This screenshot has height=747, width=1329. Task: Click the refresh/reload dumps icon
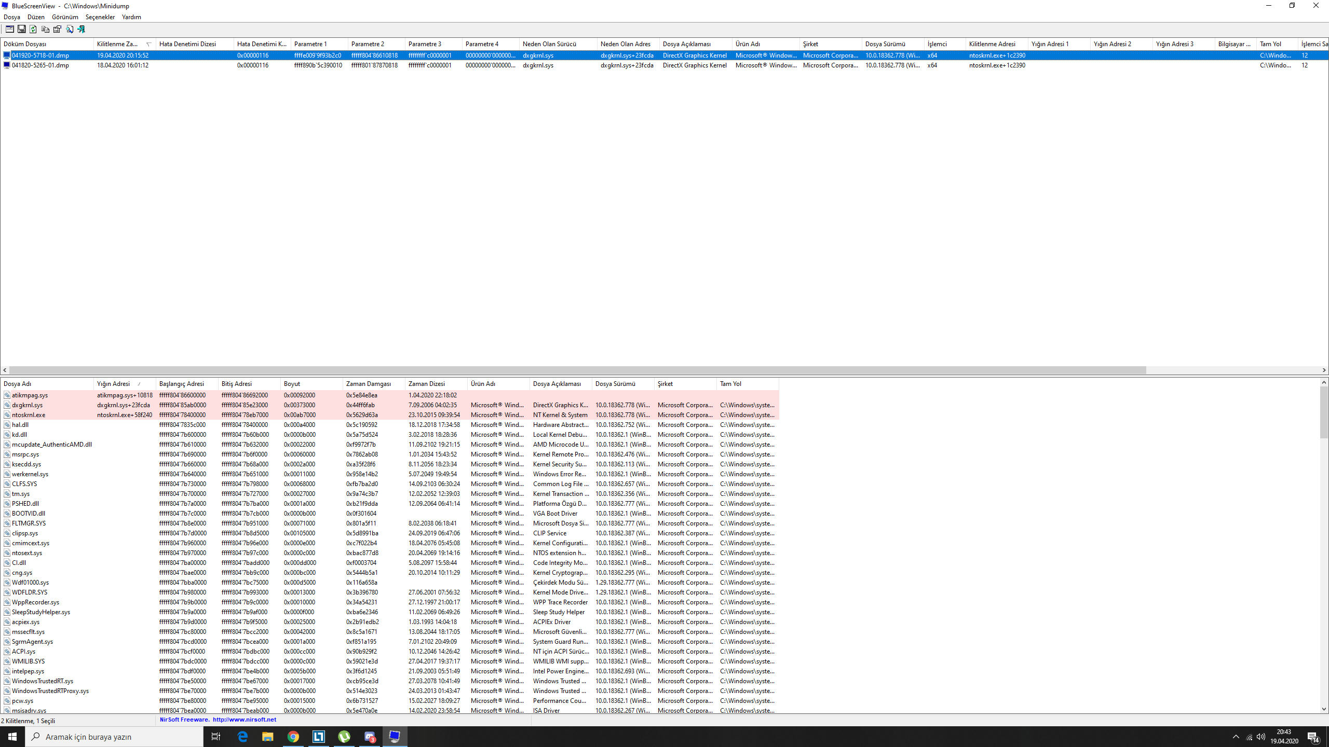pyautogui.click(x=32, y=29)
